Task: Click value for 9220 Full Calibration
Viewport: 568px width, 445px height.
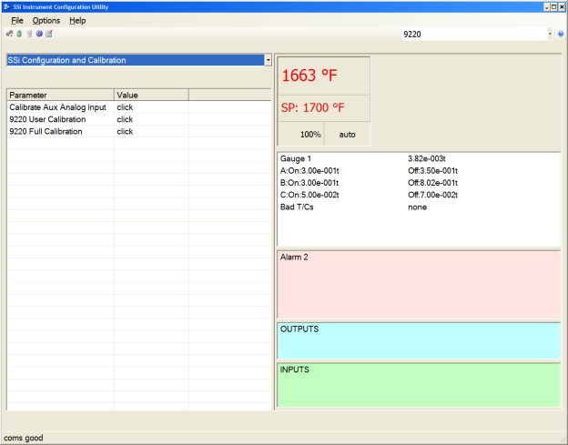Action: [x=125, y=131]
